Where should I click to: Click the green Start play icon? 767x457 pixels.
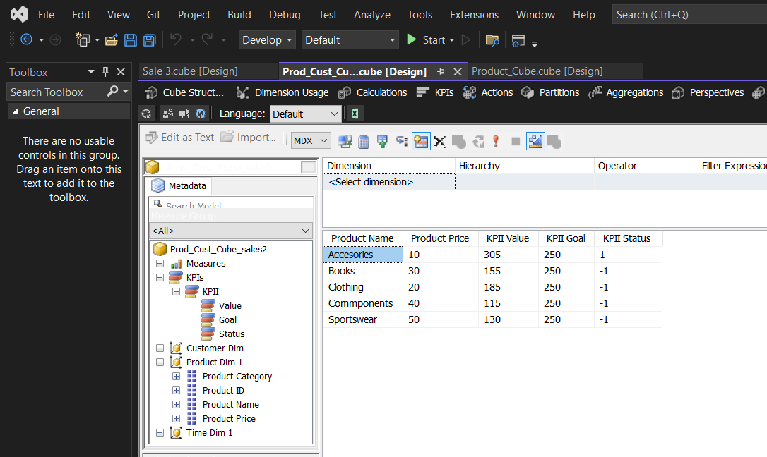pyautogui.click(x=412, y=39)
